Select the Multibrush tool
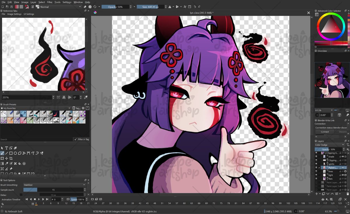The width and height of the screenshot is (350, 214). 41,153
